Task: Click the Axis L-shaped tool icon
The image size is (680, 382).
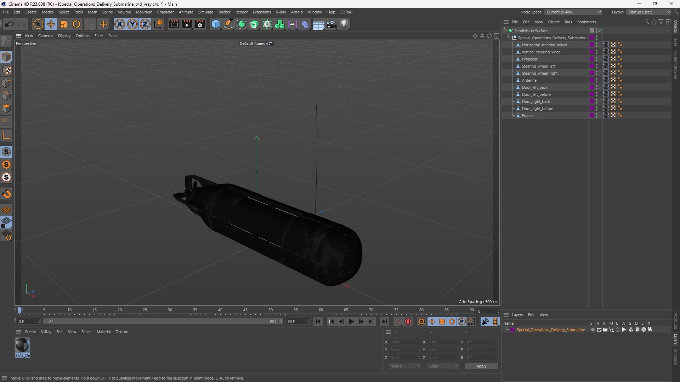Action: pyautogui.click(x=6, y=135)
